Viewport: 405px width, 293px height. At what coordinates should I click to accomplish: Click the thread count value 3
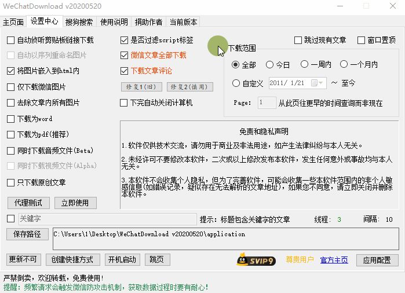pyautogui.click(x=339, y=219)
